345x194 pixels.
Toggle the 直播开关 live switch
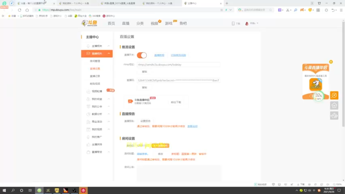pyautogui.click(x=142, y=55)
